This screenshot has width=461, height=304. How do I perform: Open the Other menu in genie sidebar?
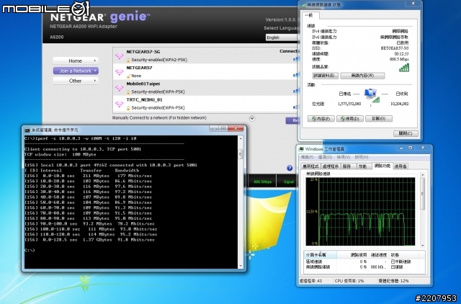point(76,81)
